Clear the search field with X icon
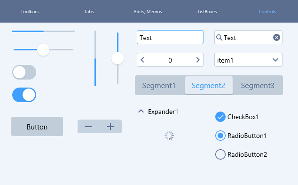The height and width of the screenshot is (185, 298). [276, 38]
